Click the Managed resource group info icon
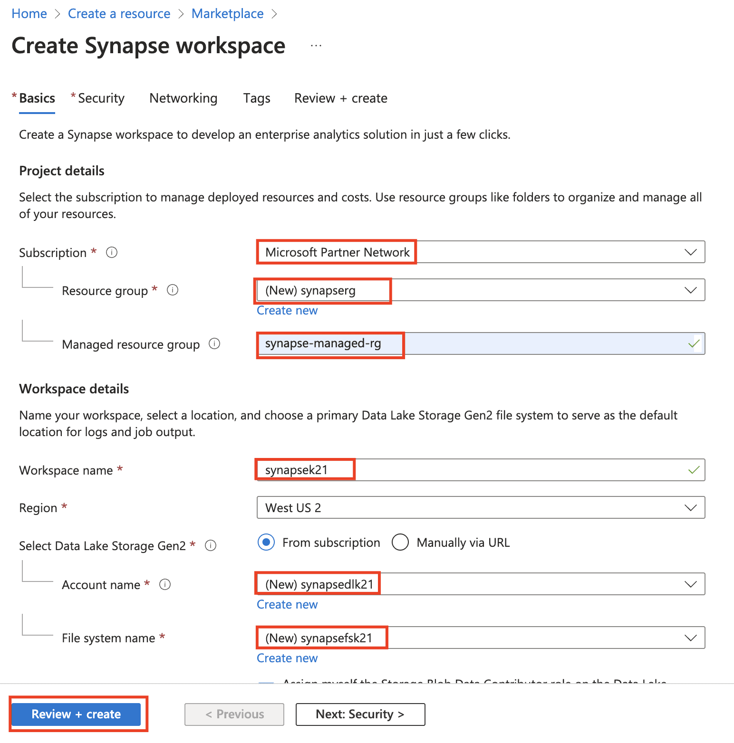This screenshot has height=743, width=734. (214, 343)
